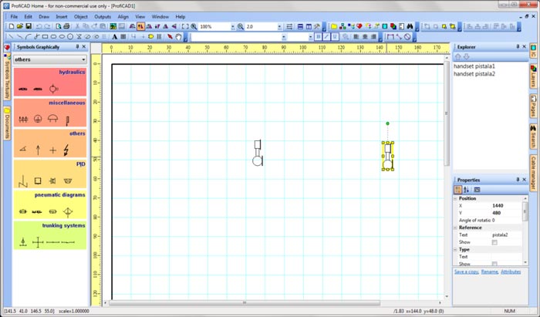Image resolution: width=540 pixels, height=317 pixels.
Task: Select the upward arrow symbol in others
Action: tap(38, 150)
